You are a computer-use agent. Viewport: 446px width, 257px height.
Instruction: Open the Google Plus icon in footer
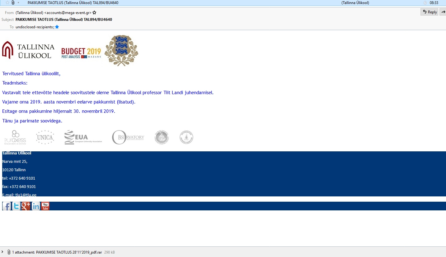[26, 206]
